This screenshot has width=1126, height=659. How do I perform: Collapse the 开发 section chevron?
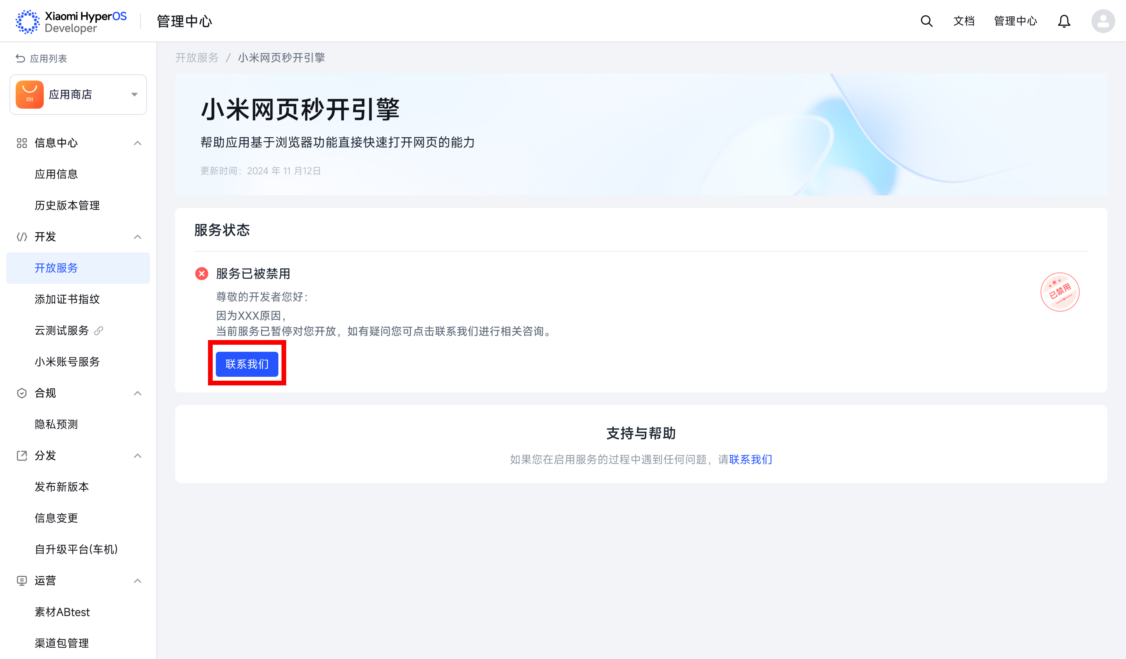pos(138,237)
